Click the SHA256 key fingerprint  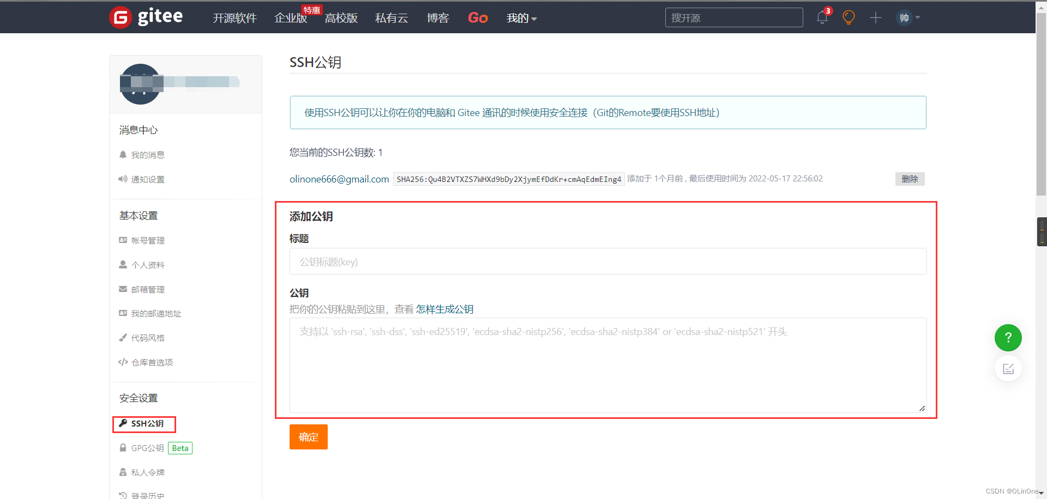click(x=509, y=179)
